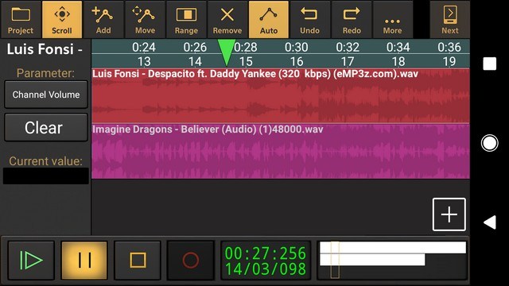The image size is (509, 286).
Task: Adjust the master level meter slider
Action: point(392,260)
